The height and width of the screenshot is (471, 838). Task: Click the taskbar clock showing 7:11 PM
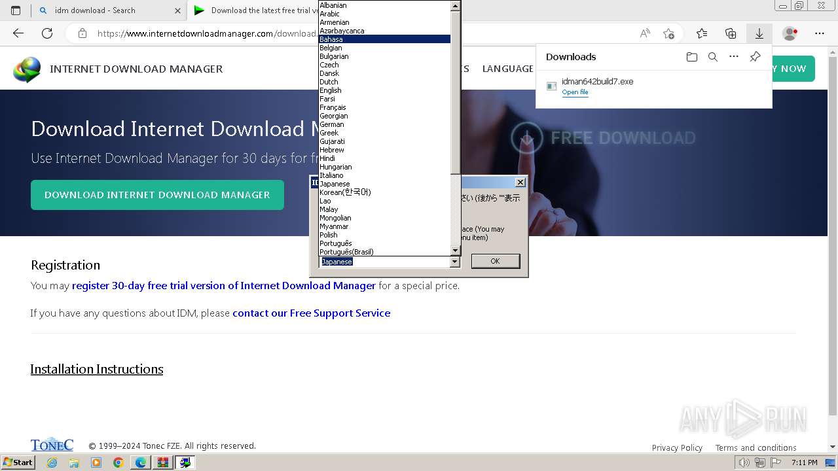(804, 462)
